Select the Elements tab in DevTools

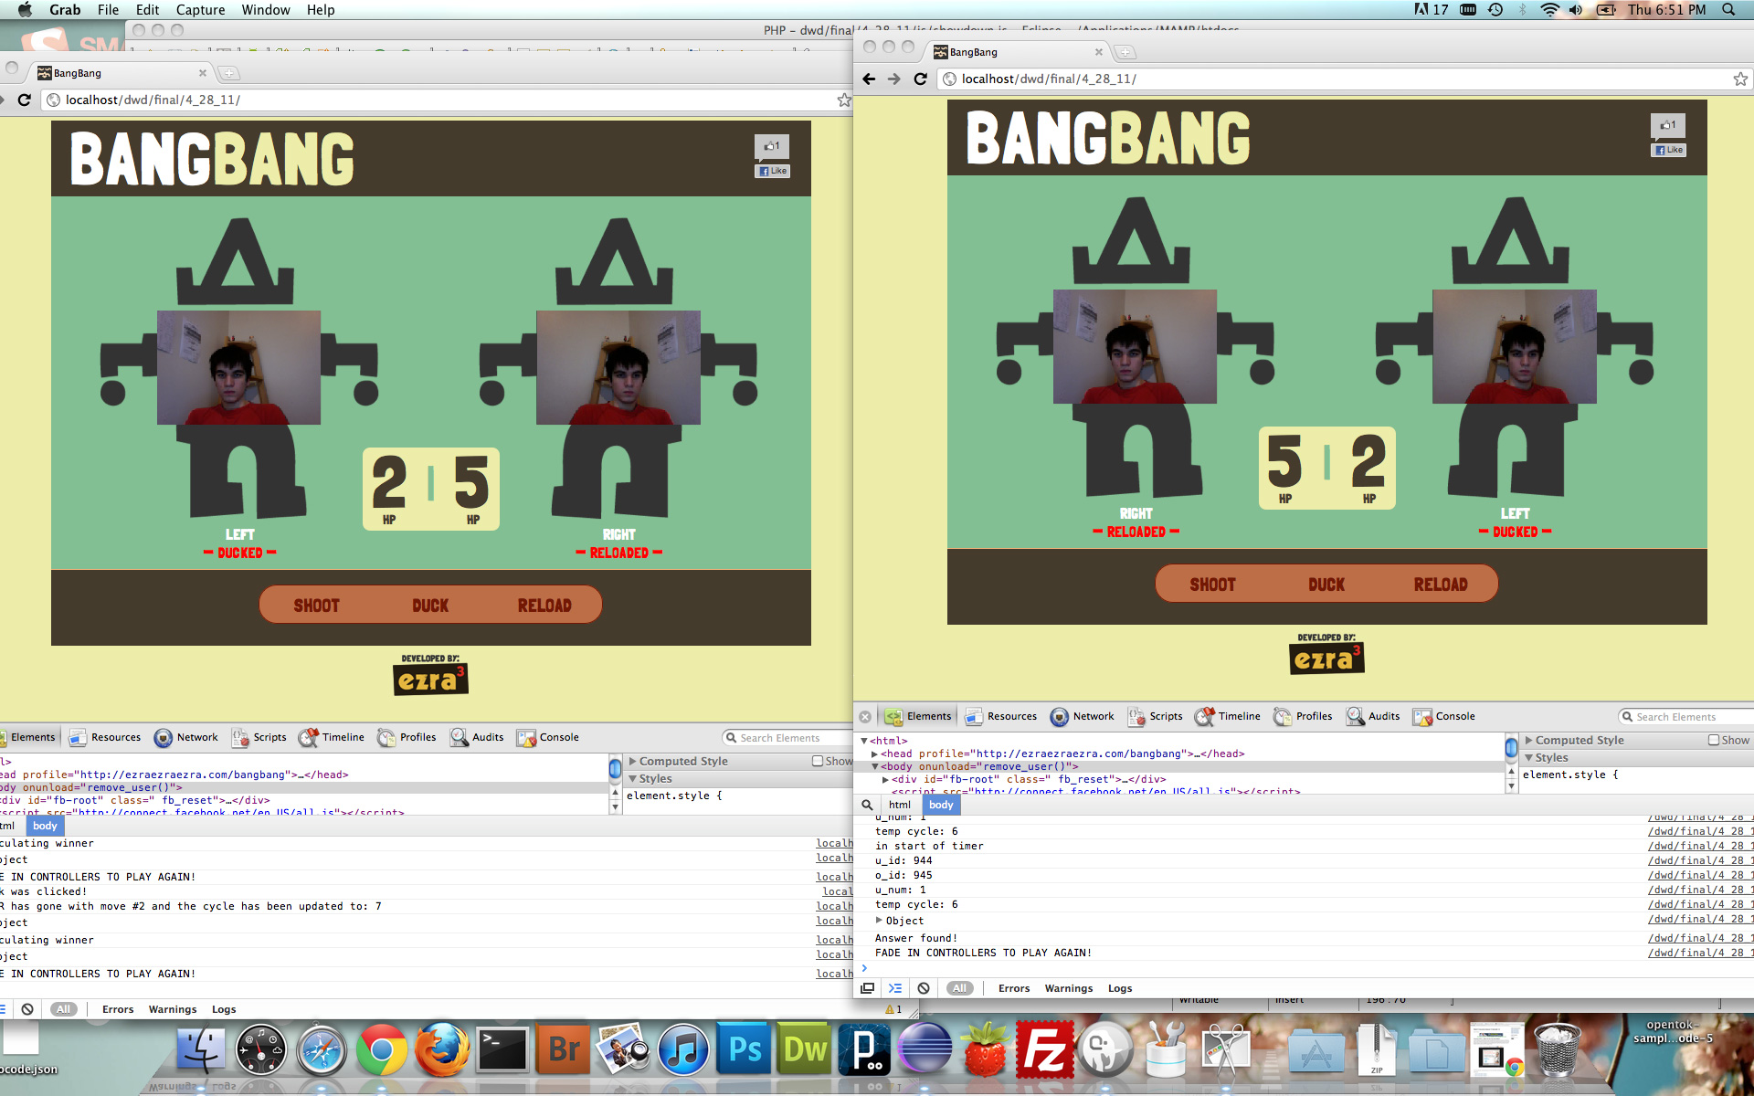[x=929, y=716]
